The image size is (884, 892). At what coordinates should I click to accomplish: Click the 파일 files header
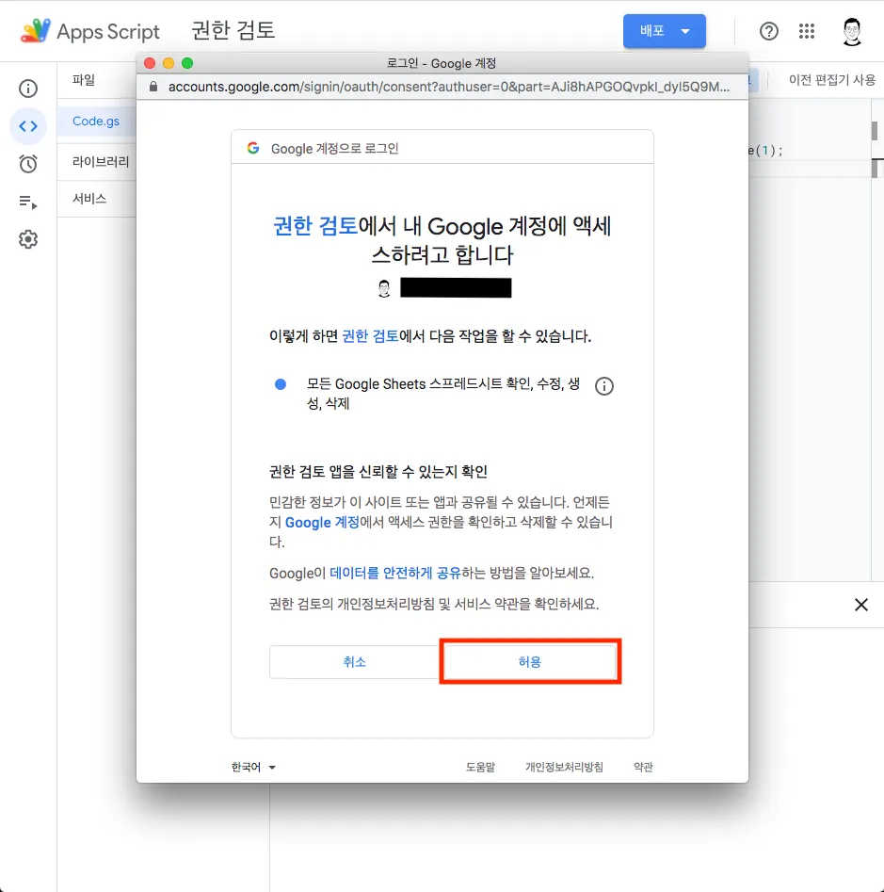pos(84,80)
